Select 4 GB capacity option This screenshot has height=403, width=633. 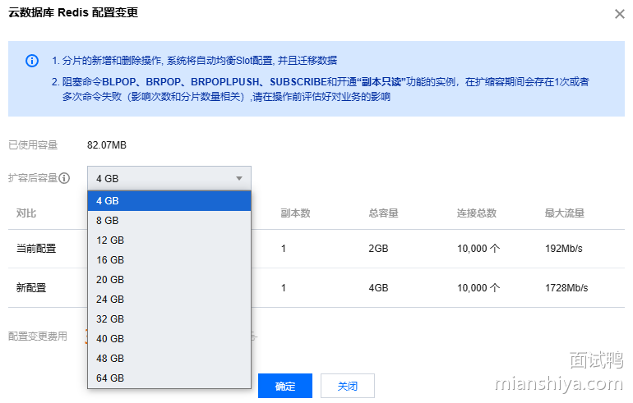point(169,201)
